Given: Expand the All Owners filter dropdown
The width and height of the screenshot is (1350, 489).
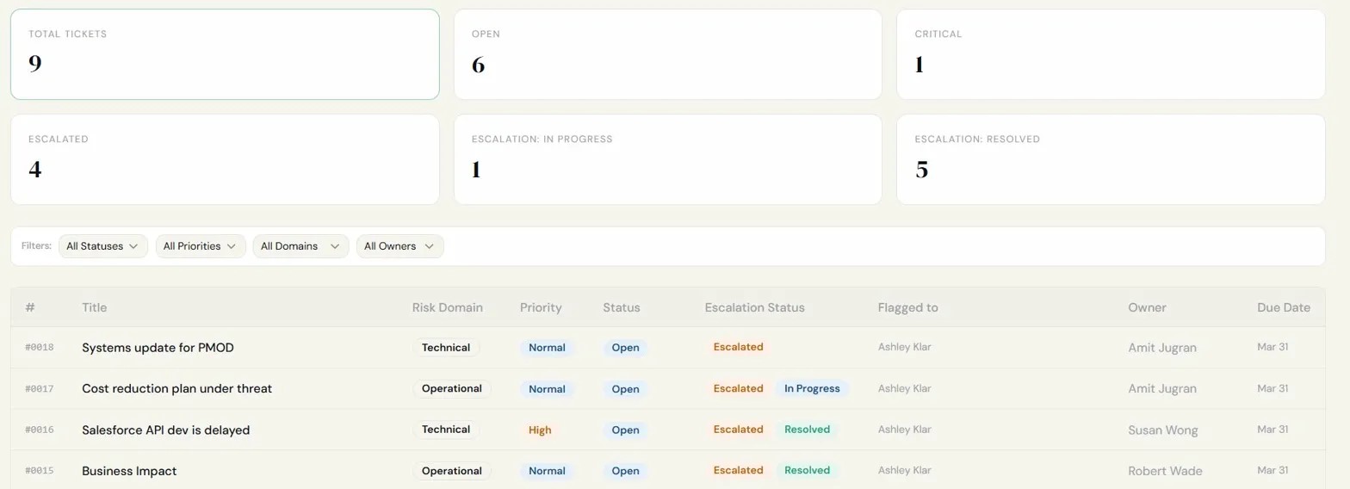Looking at the screenshot, I should point(400,246).
